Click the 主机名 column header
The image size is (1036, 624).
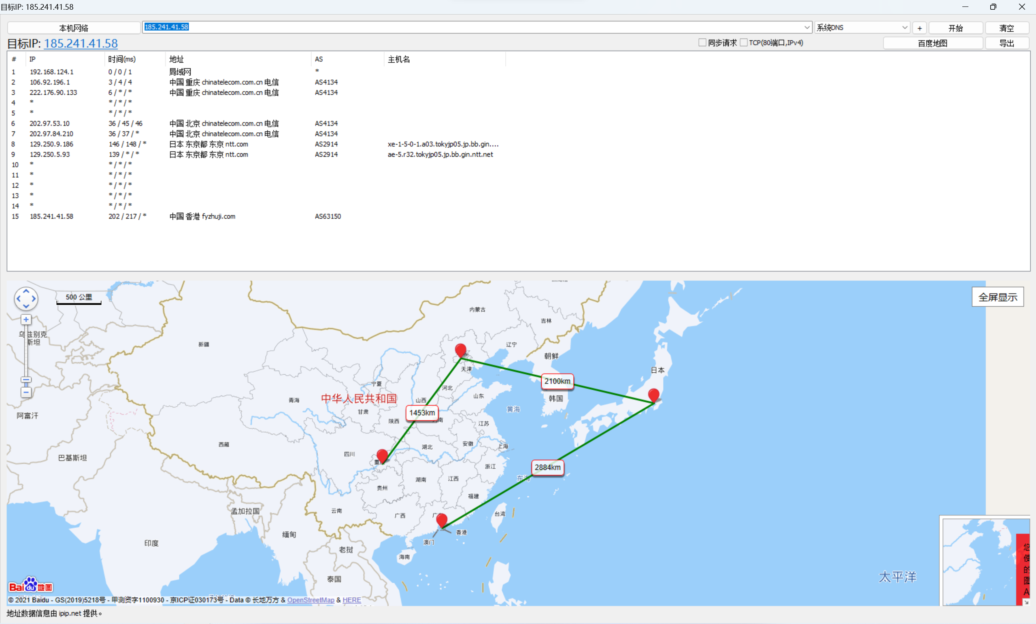tap(399, 59)
